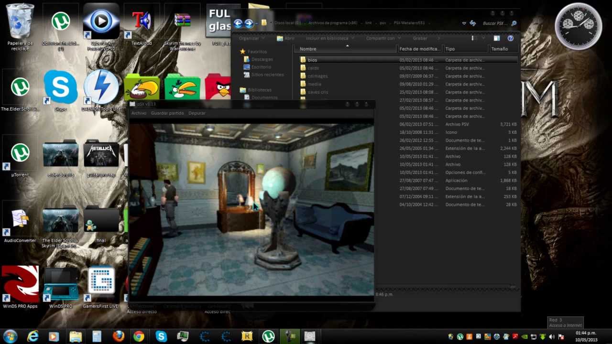Launch Firefox from the taskbar
612x344 pixels.
click(x=119, y=336)
